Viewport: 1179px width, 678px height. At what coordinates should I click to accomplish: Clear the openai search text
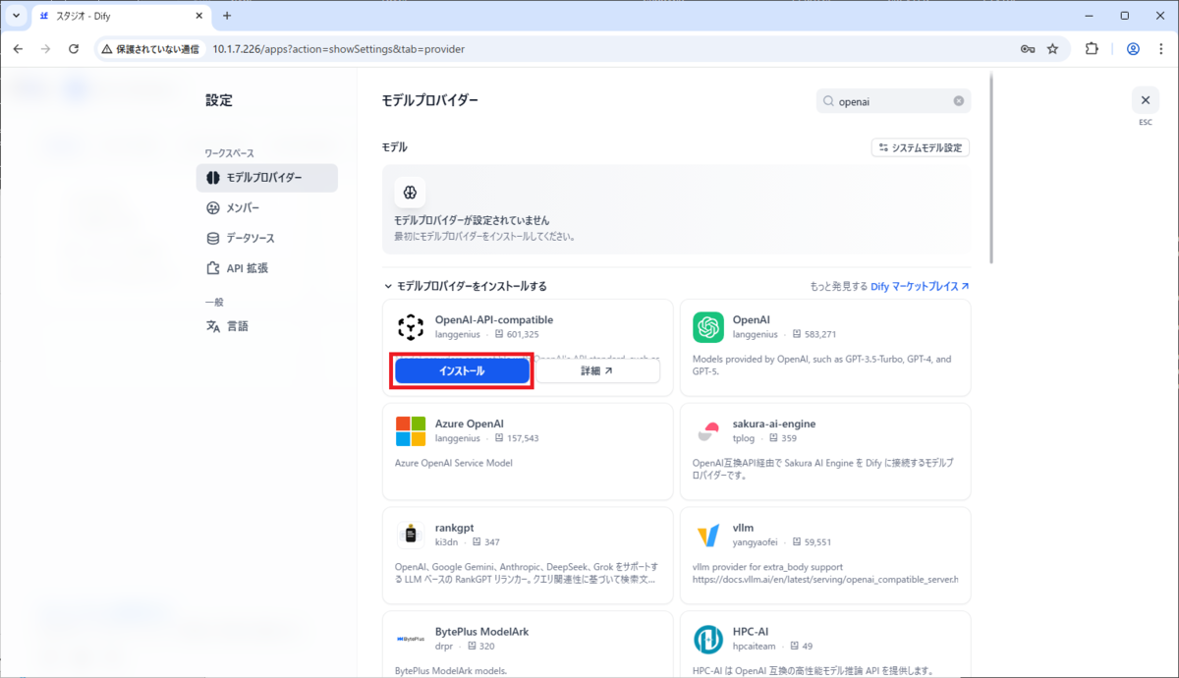click(959, 101)
